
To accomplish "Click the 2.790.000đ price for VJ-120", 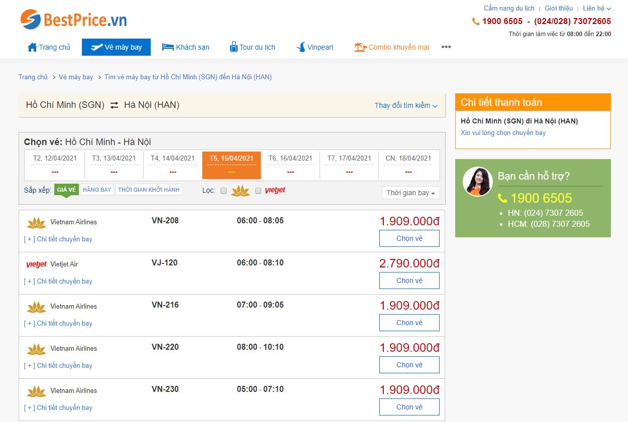I will [x=409, y=263].
